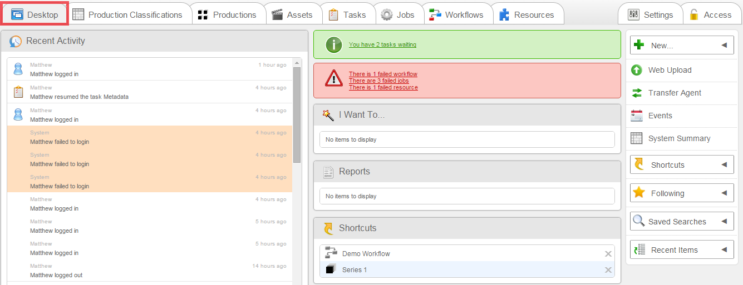The width and height of the screenshot is (743, 285).
Task: Click the Recent Activity clock icon
Action: (16, 41)
